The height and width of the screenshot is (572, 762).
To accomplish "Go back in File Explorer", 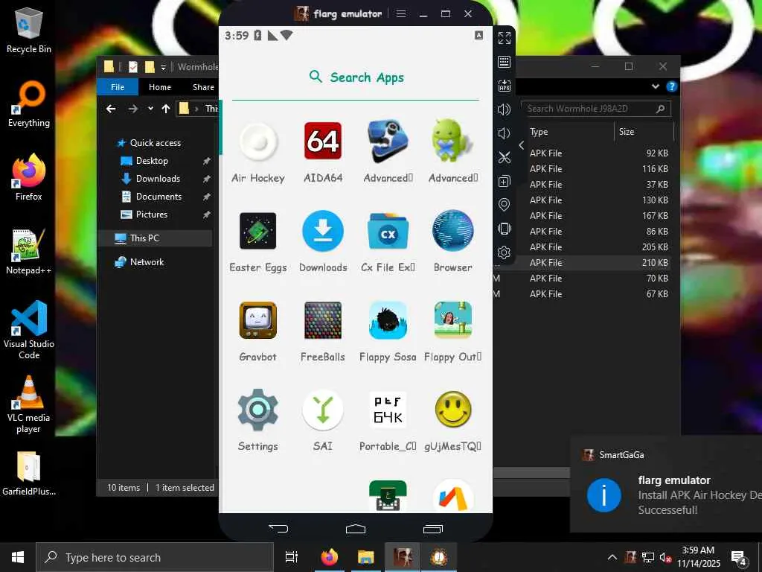I will tap(112, 109).
